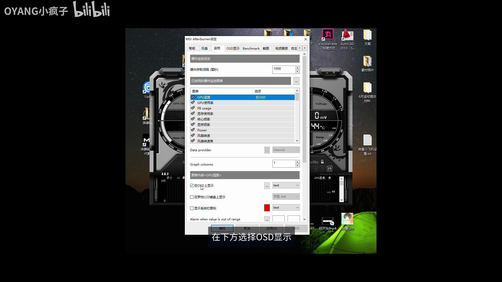The height and width of the screenshot is (282, 502).
Task: Click the red tray icon color swatch
Action: pos(267,208)
